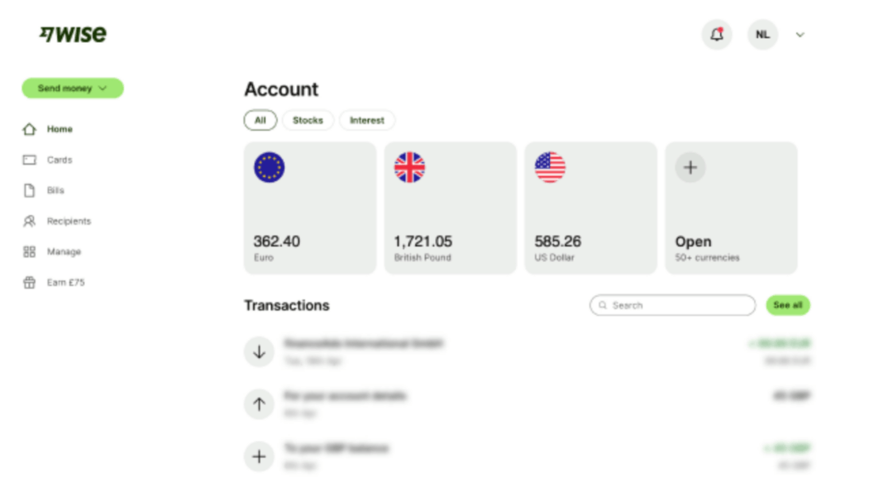Open Cards from the sidebar
The width and height of the screenshot is (893, 497).
(x=59, y=160)
